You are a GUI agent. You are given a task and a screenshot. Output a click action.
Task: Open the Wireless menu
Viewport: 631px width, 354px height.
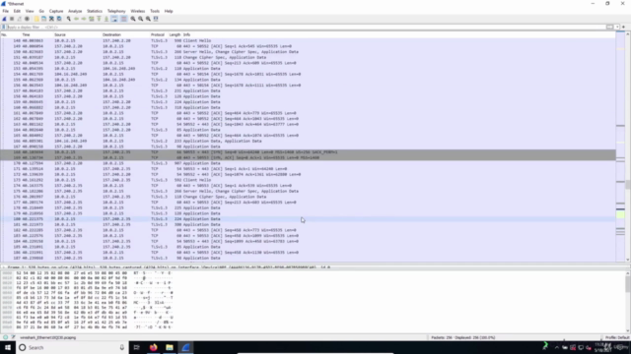tap(138, 11)
